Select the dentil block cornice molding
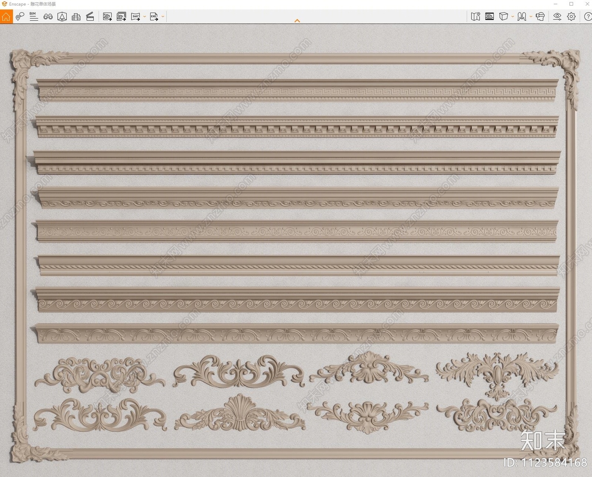The width and height of the screenshot is (592, 477). pyautogui.click(x=297, y=127)
